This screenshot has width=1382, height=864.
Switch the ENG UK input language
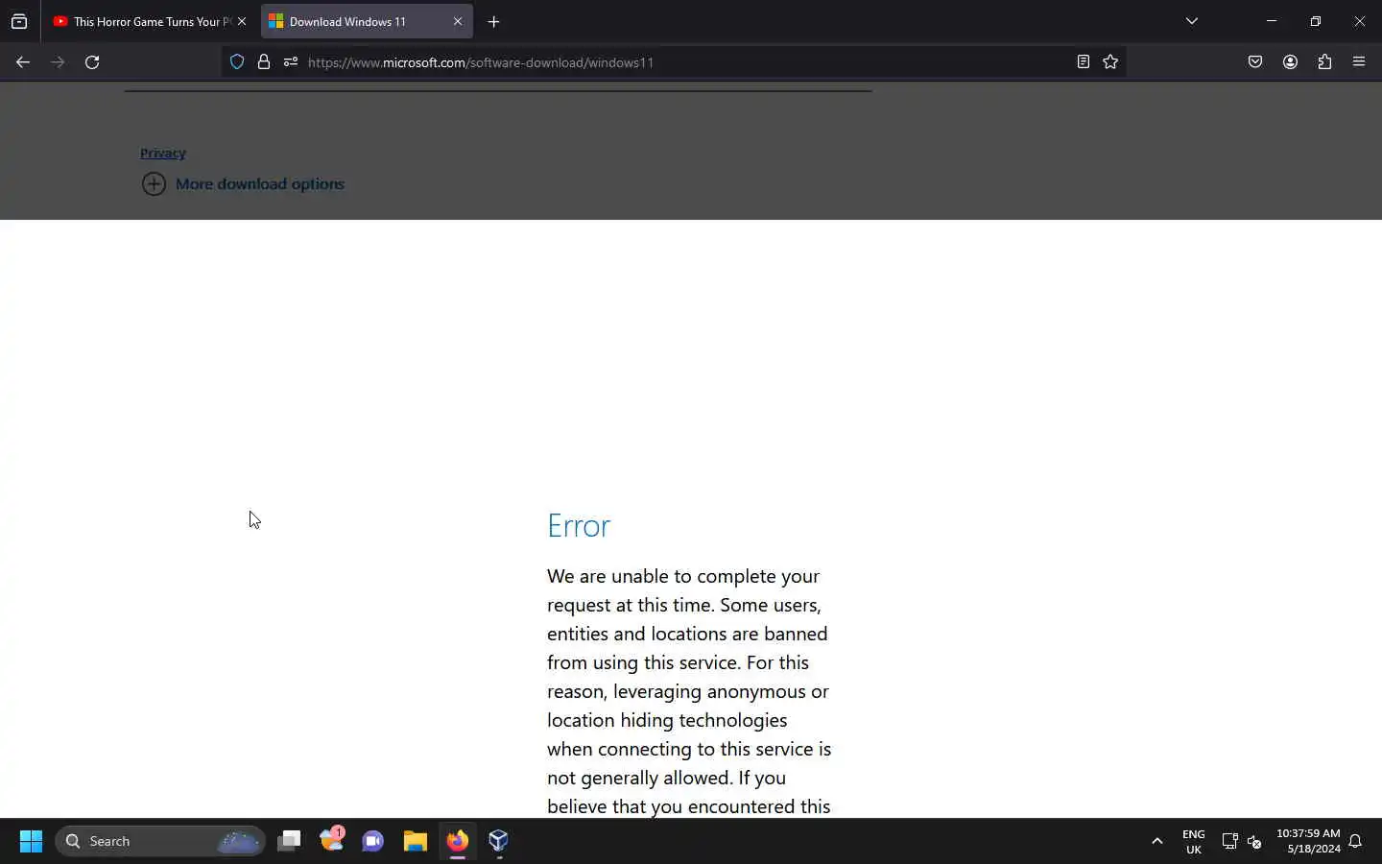1194,842
